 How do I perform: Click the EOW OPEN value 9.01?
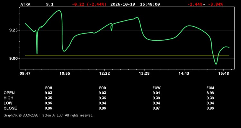[x=156, y=93]
